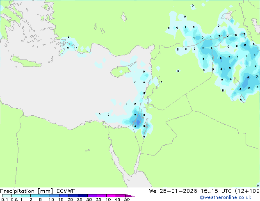Choose the 2–5 mm legend swatch
Screen dimensions: 260x201
(x=35, y=196)
